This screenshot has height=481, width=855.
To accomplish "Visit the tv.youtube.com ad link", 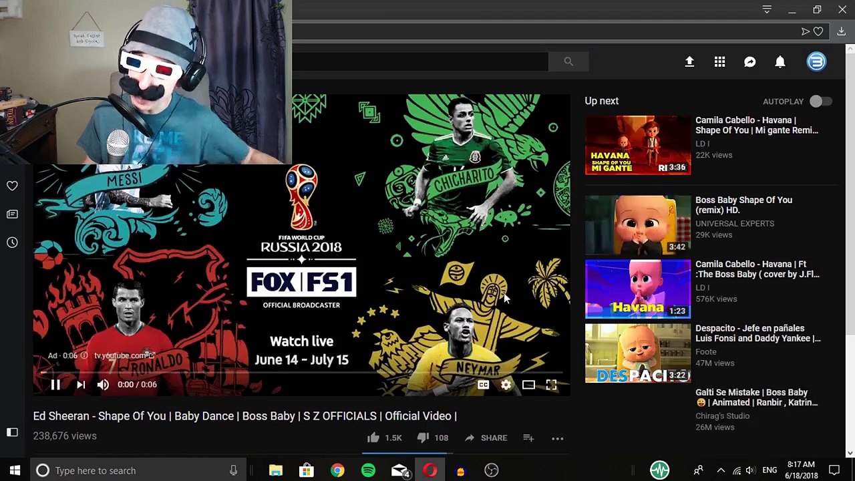I will click(124, 355).
